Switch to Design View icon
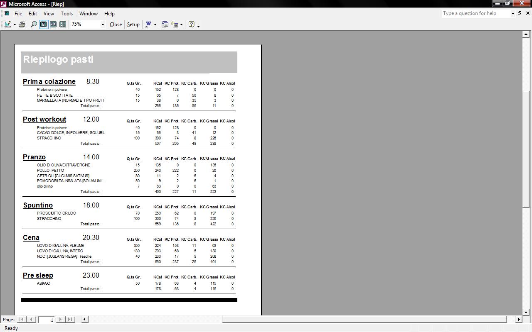The height and width of the screenshot is (332, 532). pos(7,24)
